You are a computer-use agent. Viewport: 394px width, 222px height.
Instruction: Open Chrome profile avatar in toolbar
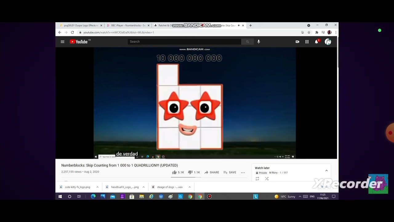329,32
